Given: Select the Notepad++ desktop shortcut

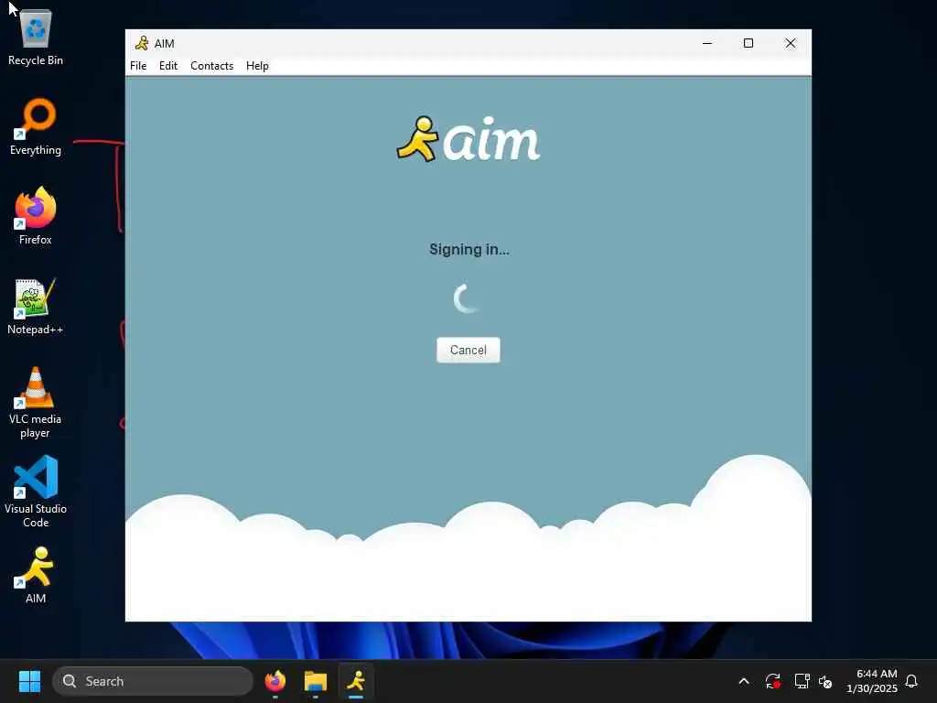Looking at the screenshot, I should 36,306.
